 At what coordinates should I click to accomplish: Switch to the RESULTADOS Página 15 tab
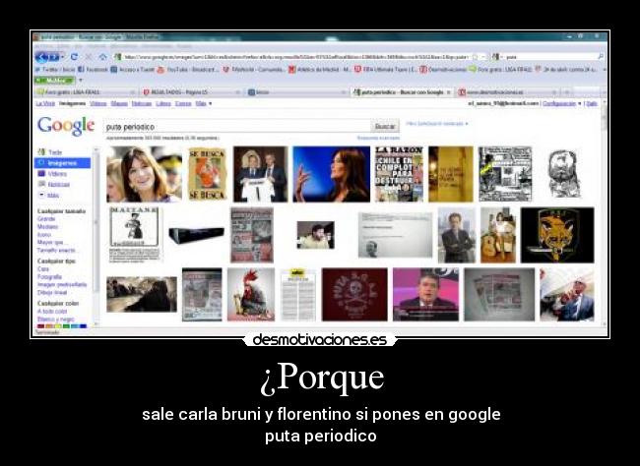click(191, 92)
